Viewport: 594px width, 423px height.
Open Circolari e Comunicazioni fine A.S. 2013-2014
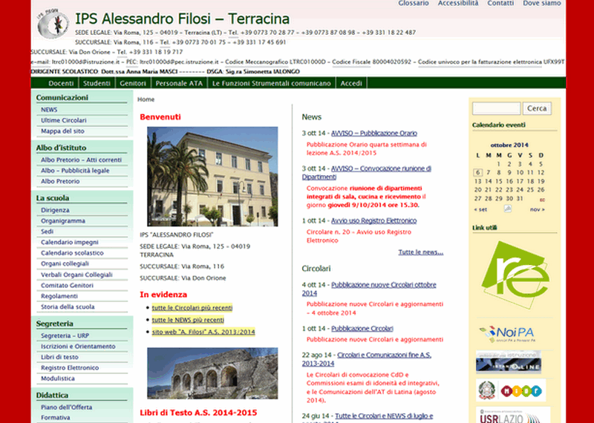coord(366,359)
